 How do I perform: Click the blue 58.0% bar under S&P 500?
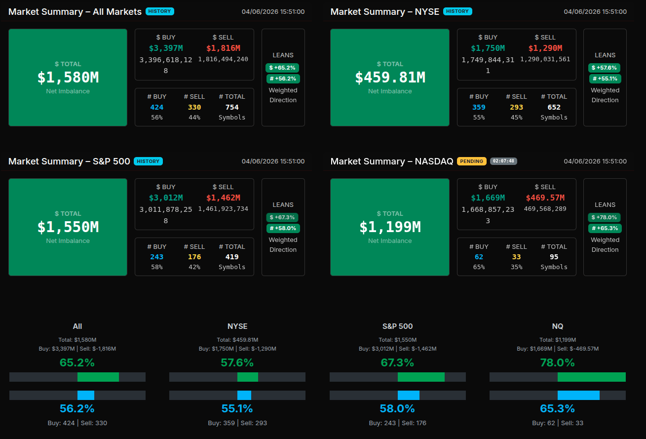click(409, 396)
